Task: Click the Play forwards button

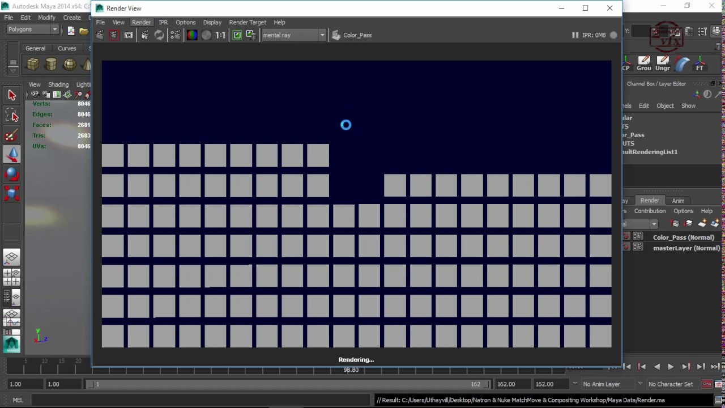Action: [x=671, y=367]
